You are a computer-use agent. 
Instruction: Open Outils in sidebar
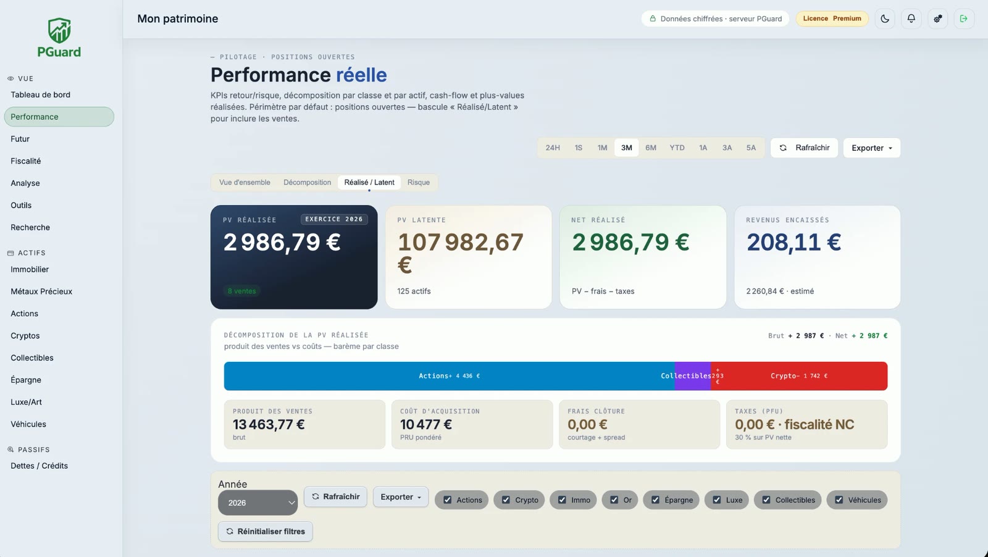click(59, 205)
